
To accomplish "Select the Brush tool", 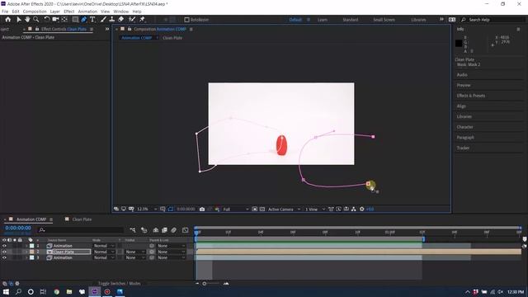I will [103, 20].
